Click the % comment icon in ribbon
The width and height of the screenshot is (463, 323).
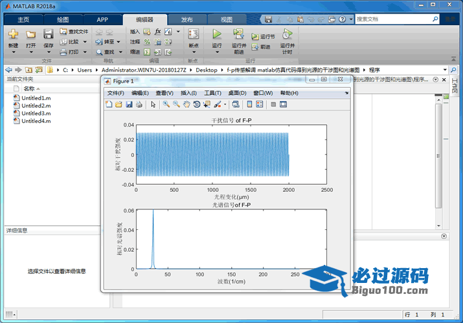147,42
